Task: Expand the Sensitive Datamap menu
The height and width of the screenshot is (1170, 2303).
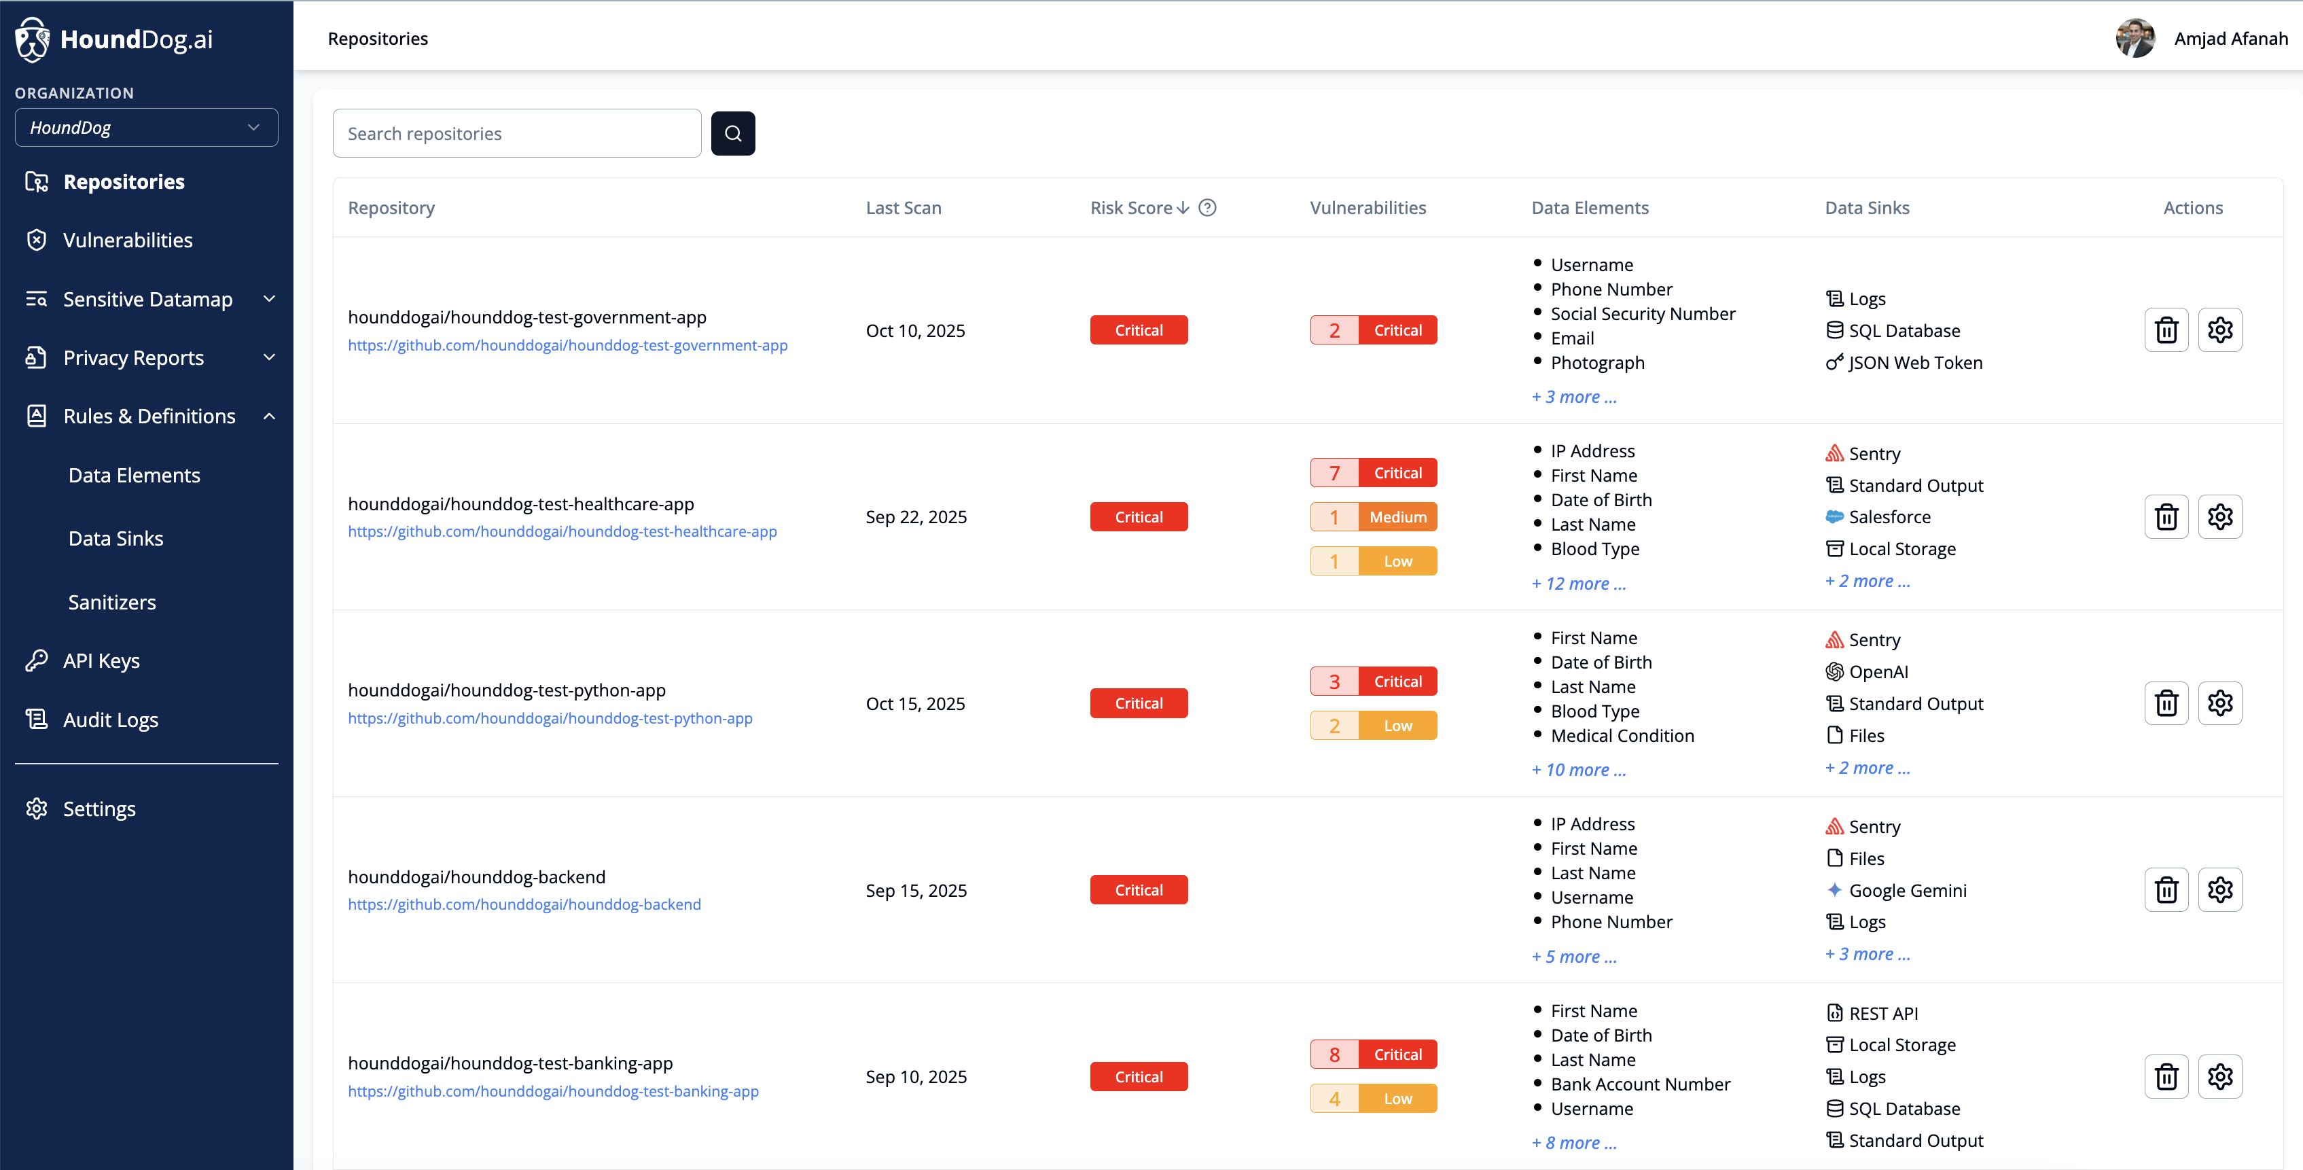Action: [148, 300]
